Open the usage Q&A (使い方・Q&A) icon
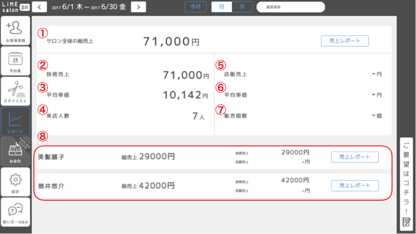416x234 pixels. [15, 212]
